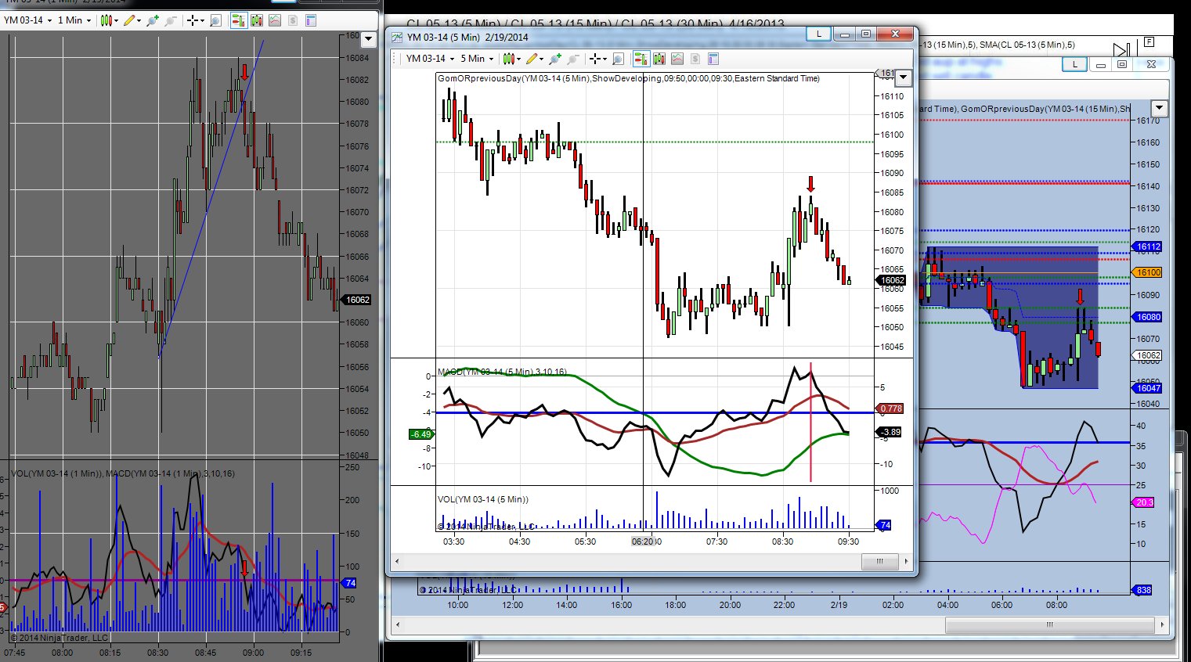
Task: Click zoom in icon in 5 Min chart
Action: click(x=555, y=59)
